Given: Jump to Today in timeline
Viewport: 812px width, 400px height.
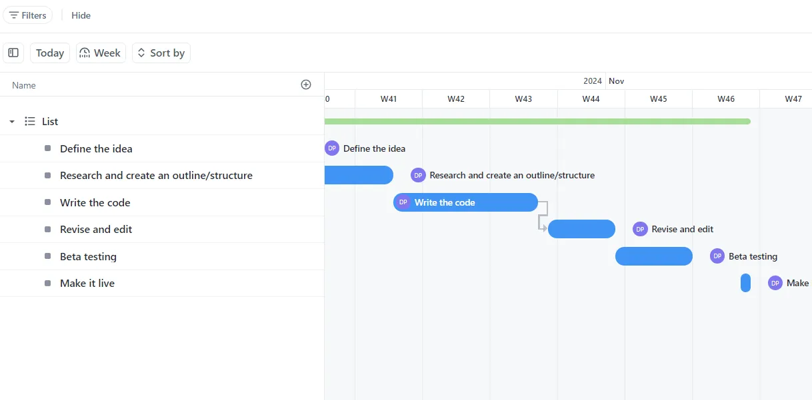Looking at the screenshot, I should click(x=50, y=53).
